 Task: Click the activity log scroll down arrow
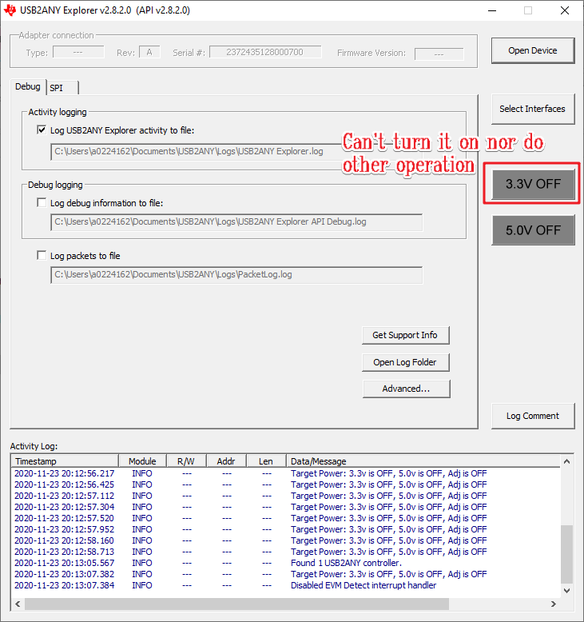pyautogui.click(x=567, y=591)
